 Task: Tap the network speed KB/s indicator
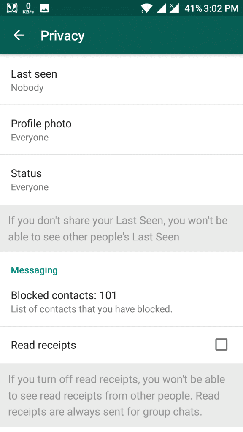pyautogui.click(x=28, y=8)
